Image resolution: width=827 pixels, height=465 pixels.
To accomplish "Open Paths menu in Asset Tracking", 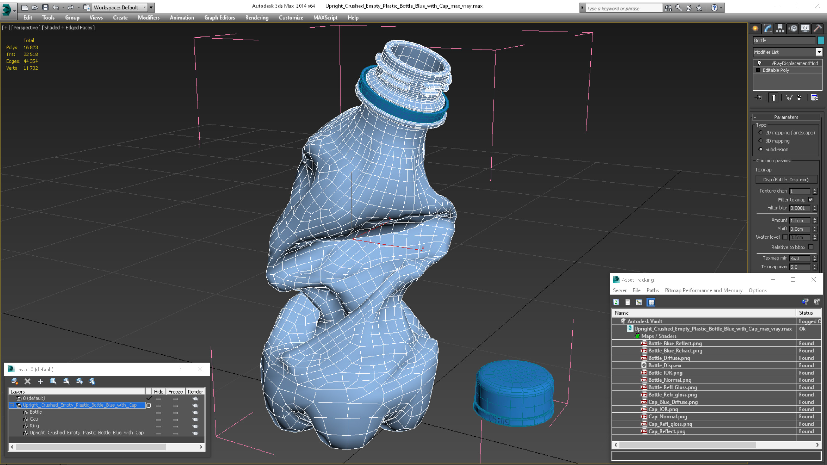I will [x=652, y=290].
